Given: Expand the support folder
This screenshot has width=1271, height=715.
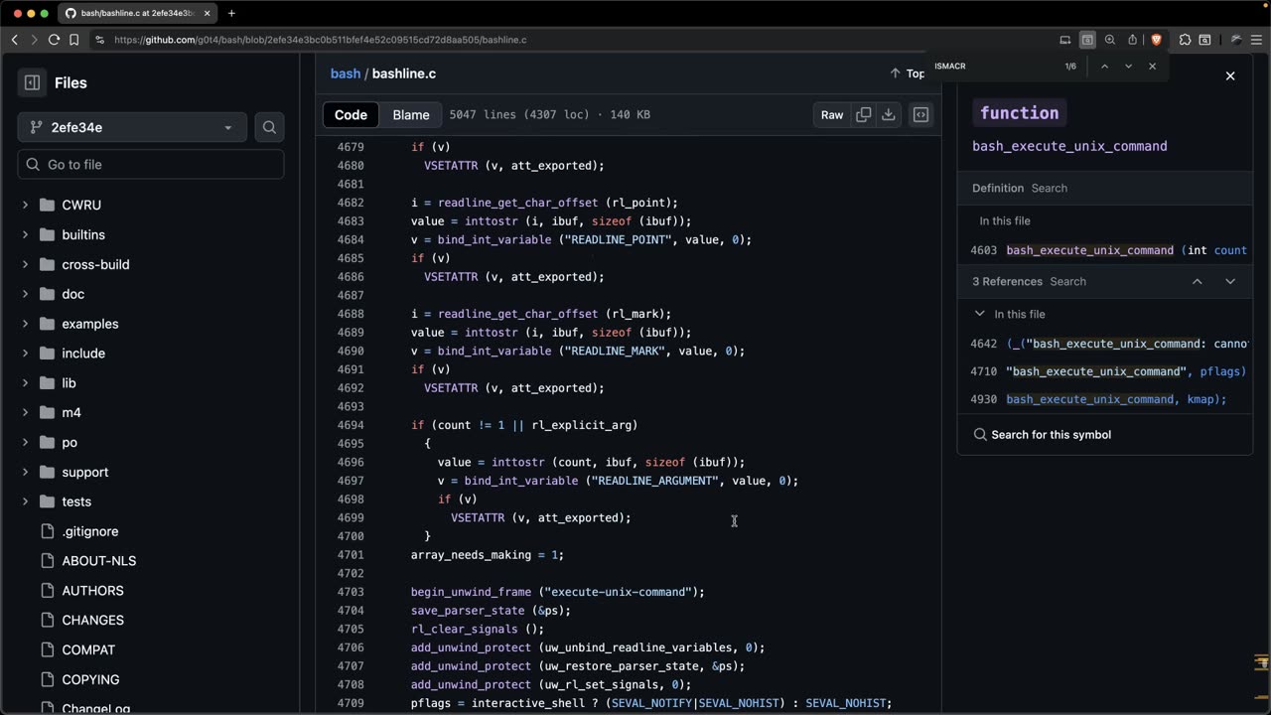Looking at the screenshot, I should (25, 473).
